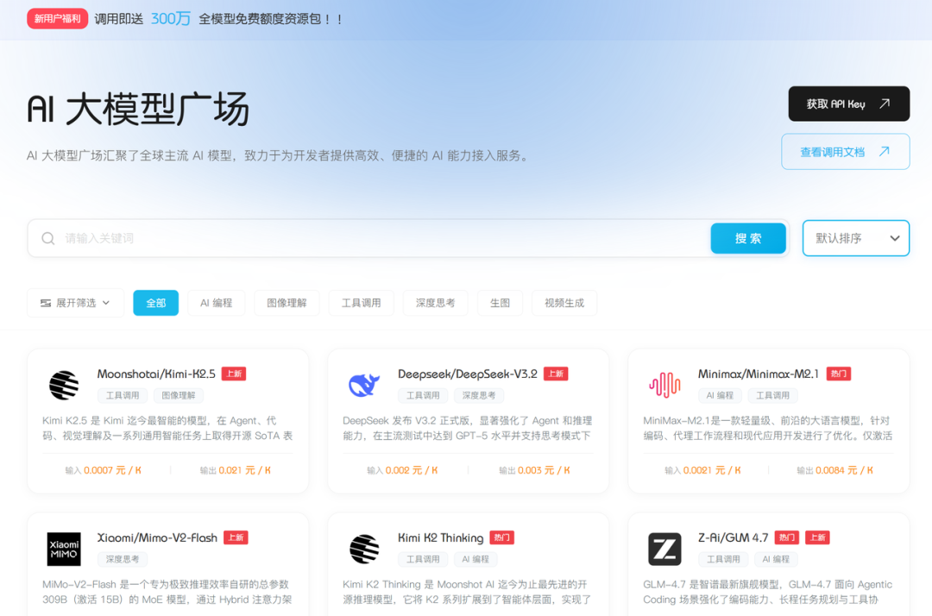The image size is (932, 616).
Task: Click AI 编程 tag on Kimi K2 Thinking card
Action: (x=475, y=559)
